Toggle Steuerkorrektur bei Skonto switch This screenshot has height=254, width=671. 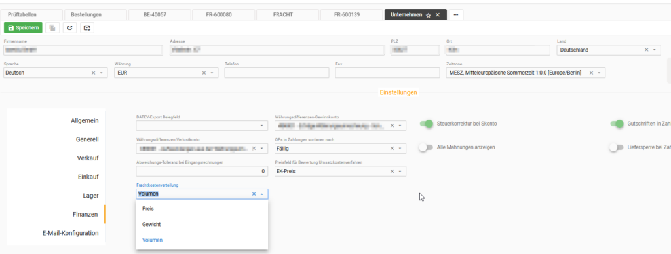pos(426,124)
